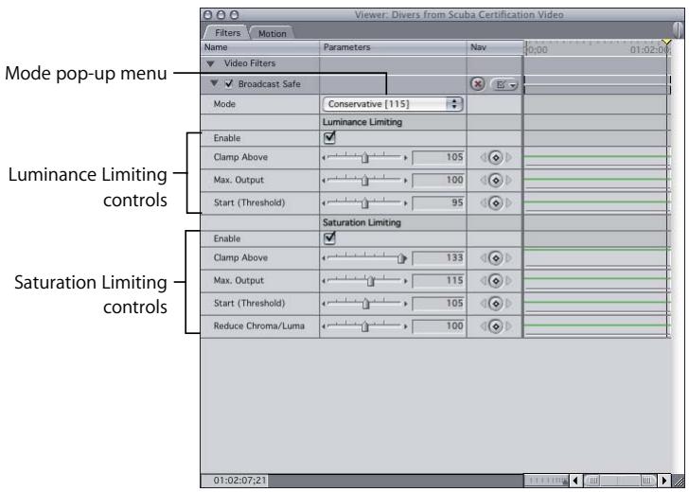
Task: Click the saturation Clamp Above slider handle
Action: point(401,258)
